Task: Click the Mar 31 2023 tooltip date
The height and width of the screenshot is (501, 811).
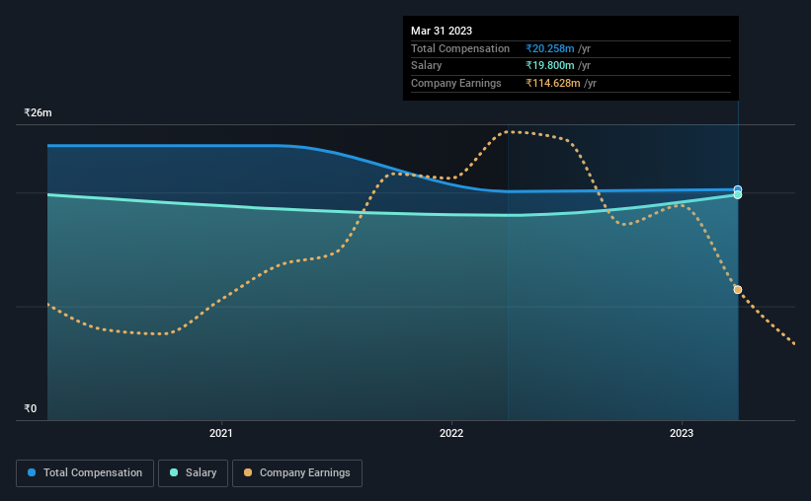Action: click(442, 31)
